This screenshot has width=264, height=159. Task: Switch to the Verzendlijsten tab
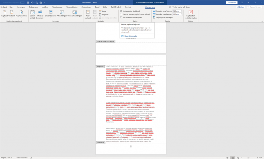point(71,7)
